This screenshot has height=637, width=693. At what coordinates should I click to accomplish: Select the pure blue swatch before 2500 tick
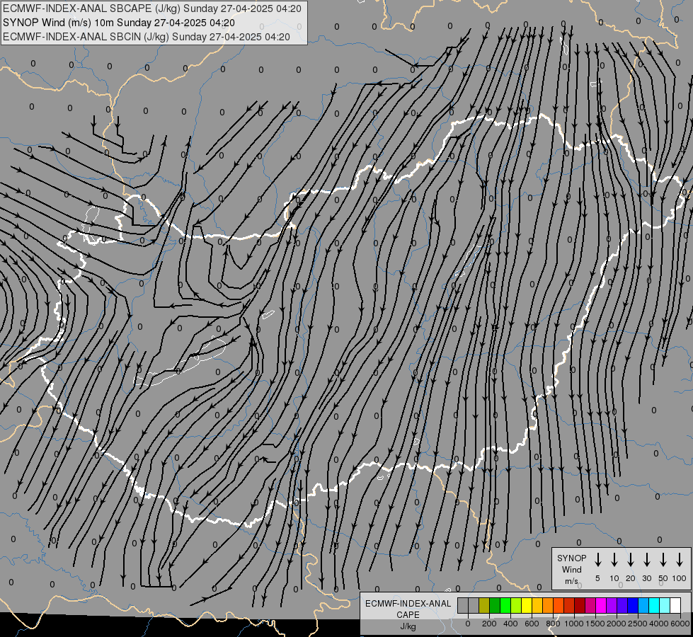point(633,605)
